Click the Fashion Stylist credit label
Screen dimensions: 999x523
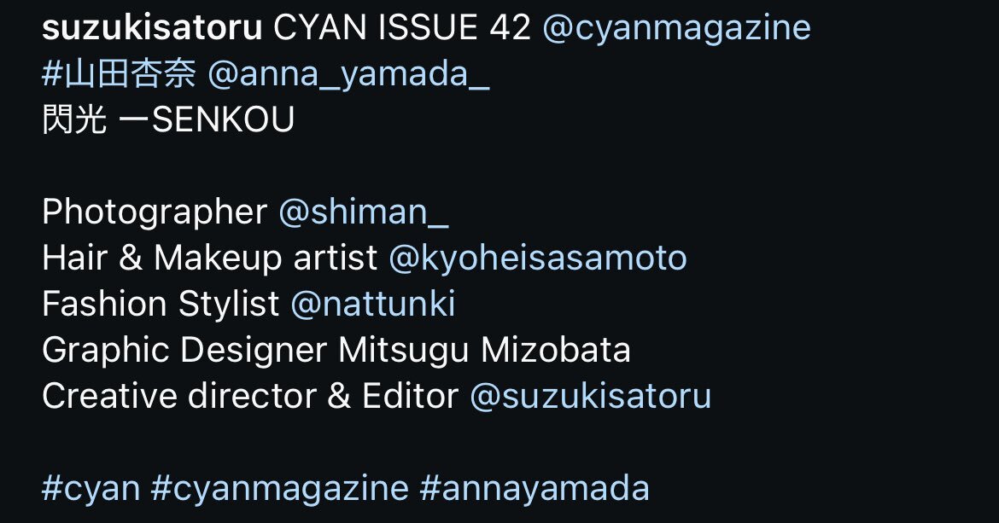click(x=161, y=305)
